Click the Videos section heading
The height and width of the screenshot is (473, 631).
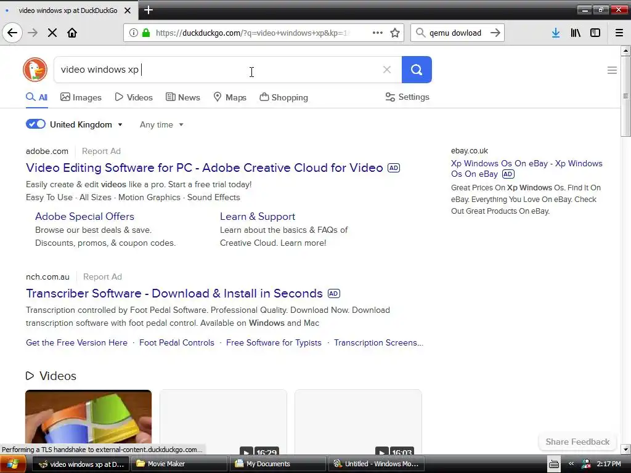51,376
